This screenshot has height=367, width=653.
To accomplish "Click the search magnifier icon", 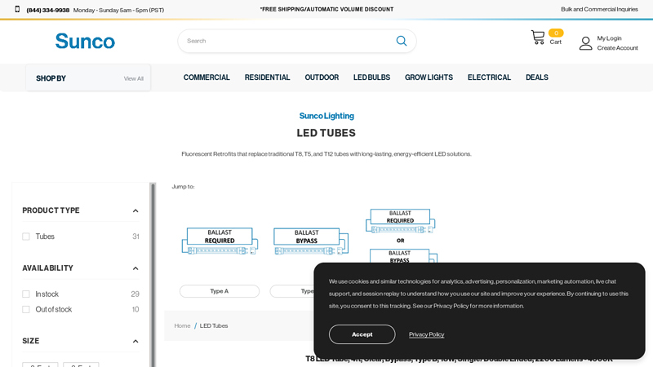I will click(401, 41).
